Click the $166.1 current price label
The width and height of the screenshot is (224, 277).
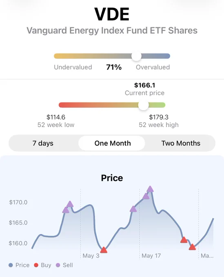pyautogui.click(x=144, y=85)
